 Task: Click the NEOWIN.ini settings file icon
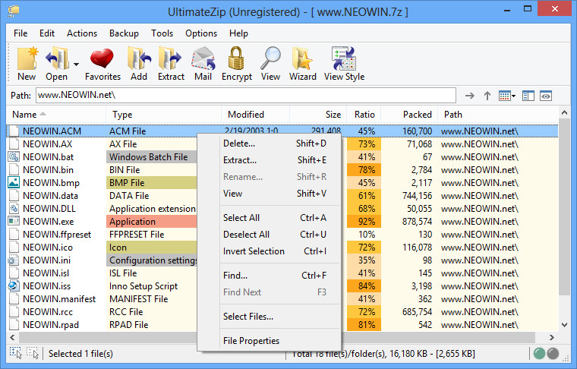pyautogui.click(x=14, y=260)
